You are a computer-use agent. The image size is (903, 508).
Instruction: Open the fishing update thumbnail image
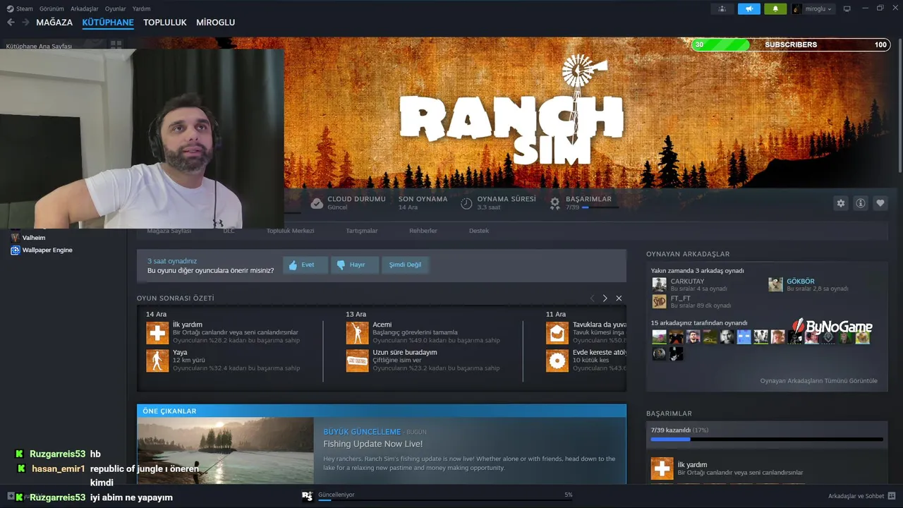pyautogui.click(x=225, y=450)
